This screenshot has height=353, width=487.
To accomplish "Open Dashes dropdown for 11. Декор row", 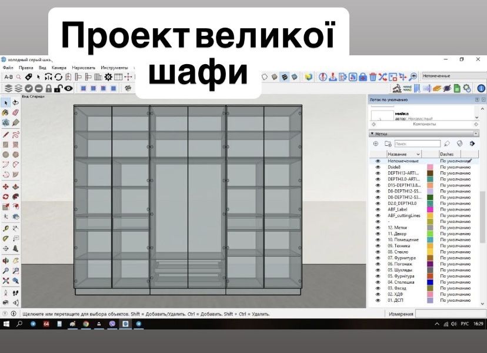I will 455,234.
